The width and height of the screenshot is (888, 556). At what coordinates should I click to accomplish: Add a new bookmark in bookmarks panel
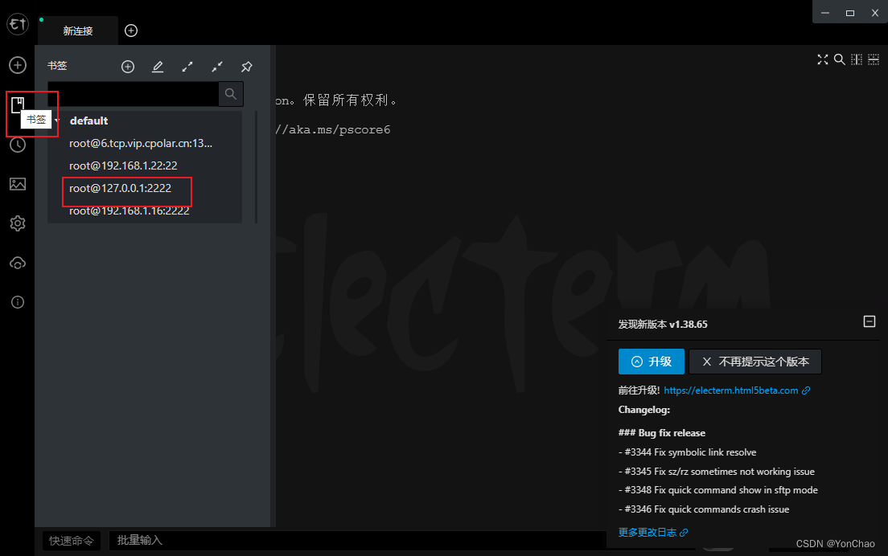(128, 67)
